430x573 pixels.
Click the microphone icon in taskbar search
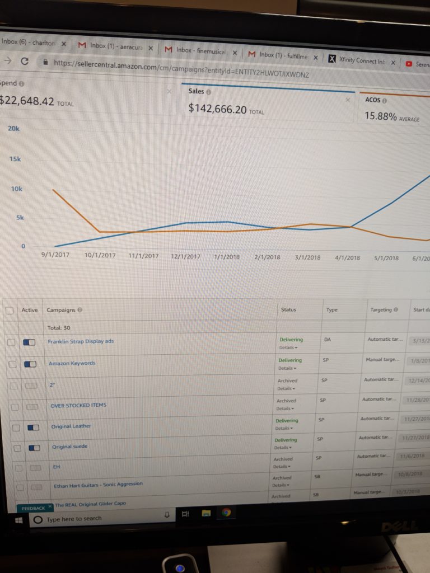(167, 515)
